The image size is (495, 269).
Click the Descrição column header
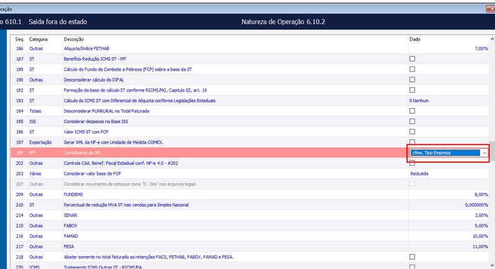point(74,39)
